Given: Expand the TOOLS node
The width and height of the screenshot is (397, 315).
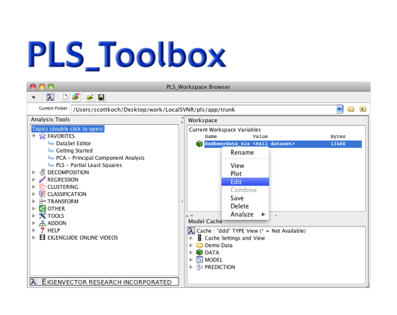Looking at the screenshot, I should click(x=34, y=216).
